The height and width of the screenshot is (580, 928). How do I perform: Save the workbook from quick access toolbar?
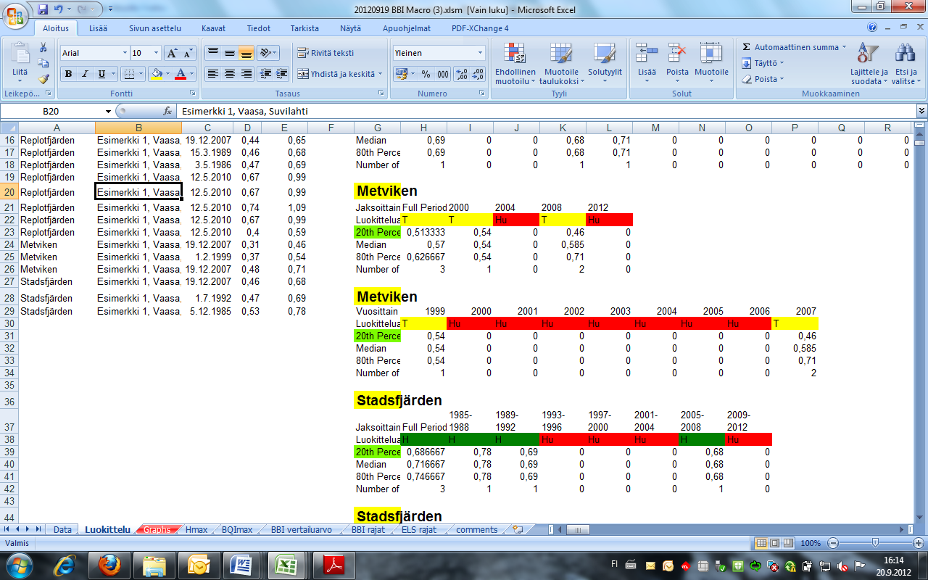point(43,9)
